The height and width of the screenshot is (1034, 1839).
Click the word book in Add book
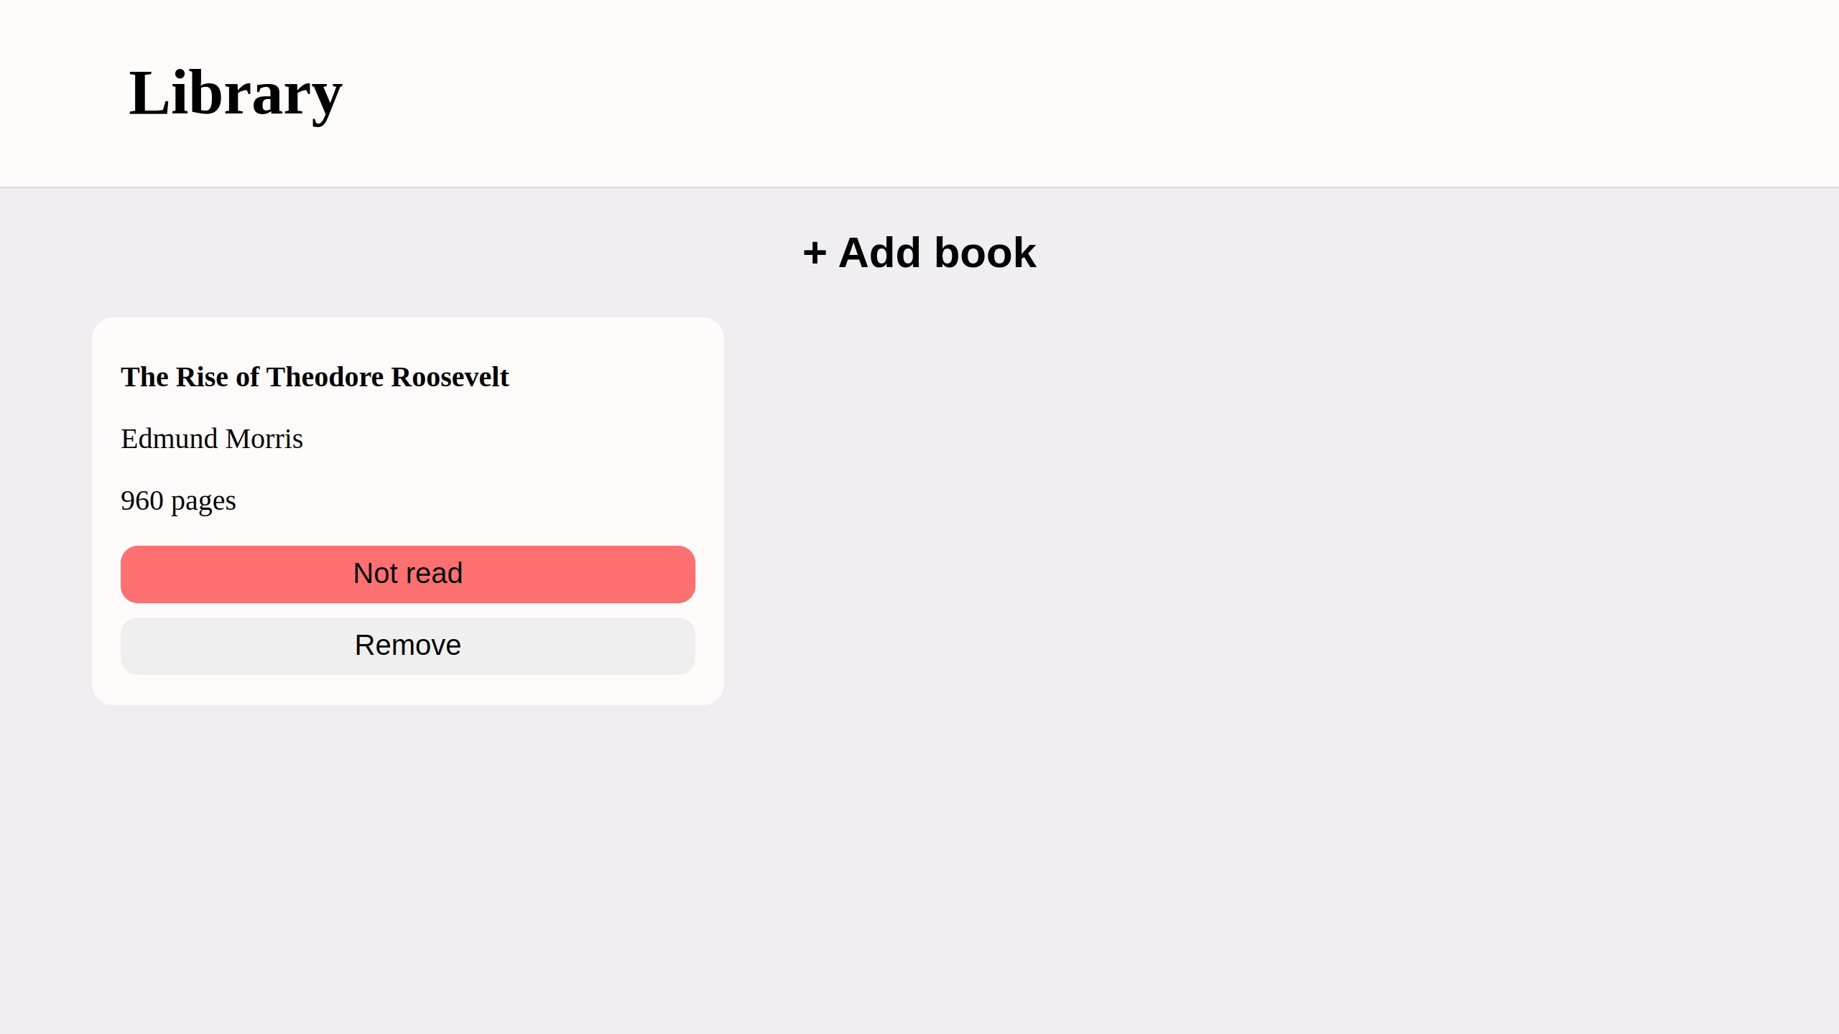pyautogui.click(x=985, y=253)
